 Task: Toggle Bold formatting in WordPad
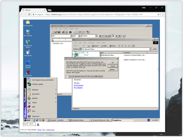(x=100, y=36)
